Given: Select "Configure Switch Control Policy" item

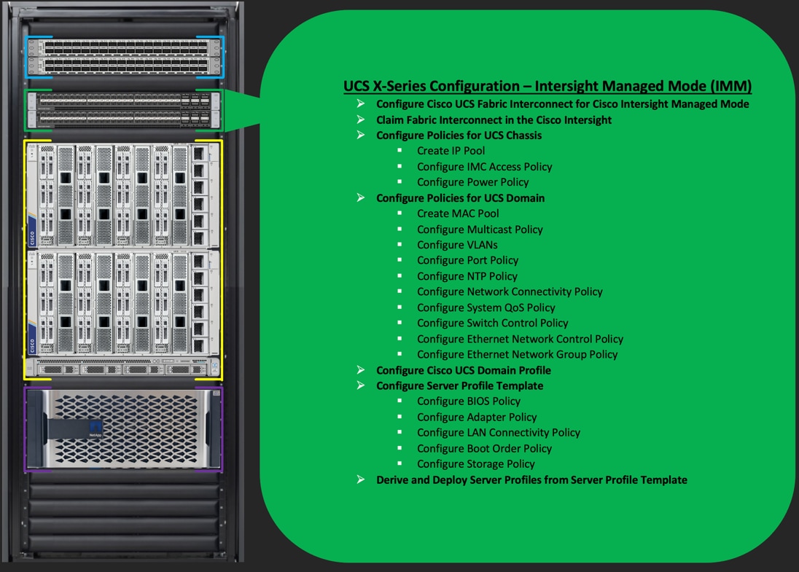Looking at the screenshot, I should pyautogui.click(x=492, y=323).
